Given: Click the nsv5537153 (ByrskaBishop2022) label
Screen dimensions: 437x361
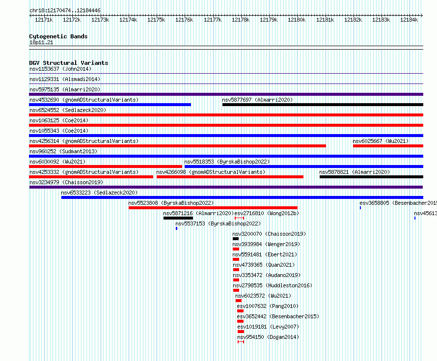Looking at the screenshot, I should 218,223.
